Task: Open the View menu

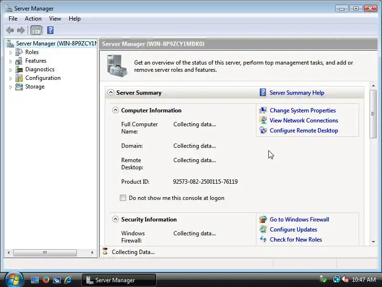Action: click(x=55, y=19)
